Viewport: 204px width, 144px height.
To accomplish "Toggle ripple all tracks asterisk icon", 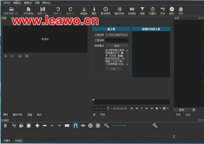I will click(x=98, y=126).
